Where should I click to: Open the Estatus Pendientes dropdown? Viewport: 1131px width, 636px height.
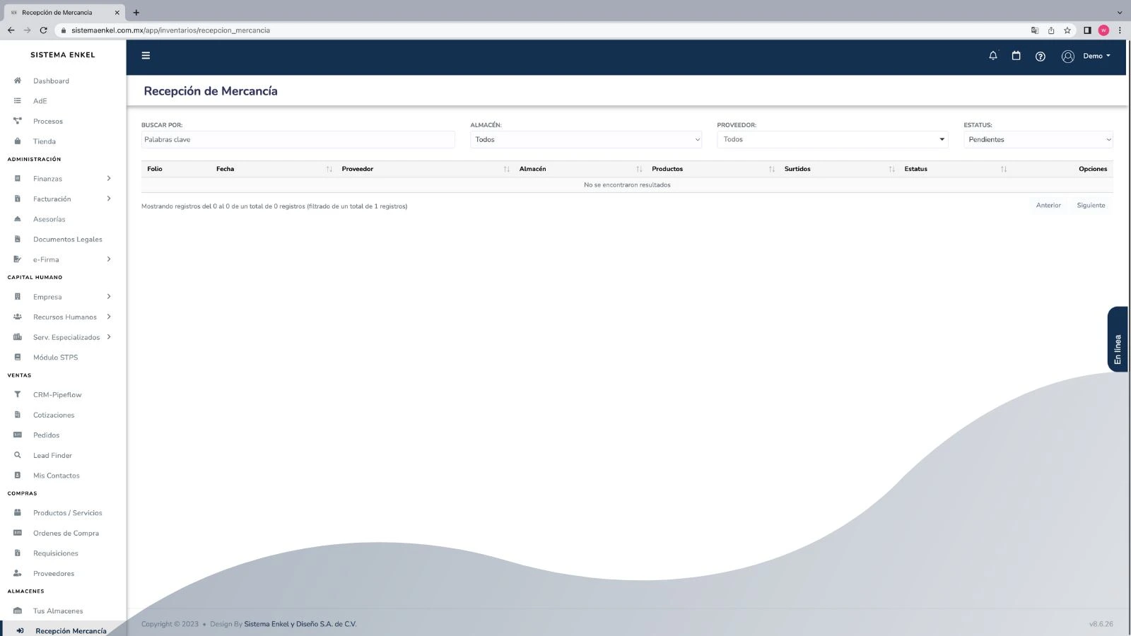[1038, 139]
